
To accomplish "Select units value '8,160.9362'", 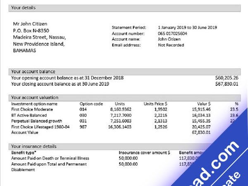I will pyautogui.click(x=121, y=110).
